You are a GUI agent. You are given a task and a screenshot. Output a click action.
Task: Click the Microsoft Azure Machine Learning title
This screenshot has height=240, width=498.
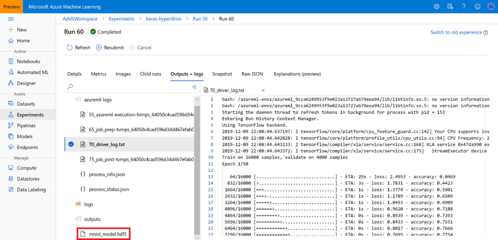point(64,6)
